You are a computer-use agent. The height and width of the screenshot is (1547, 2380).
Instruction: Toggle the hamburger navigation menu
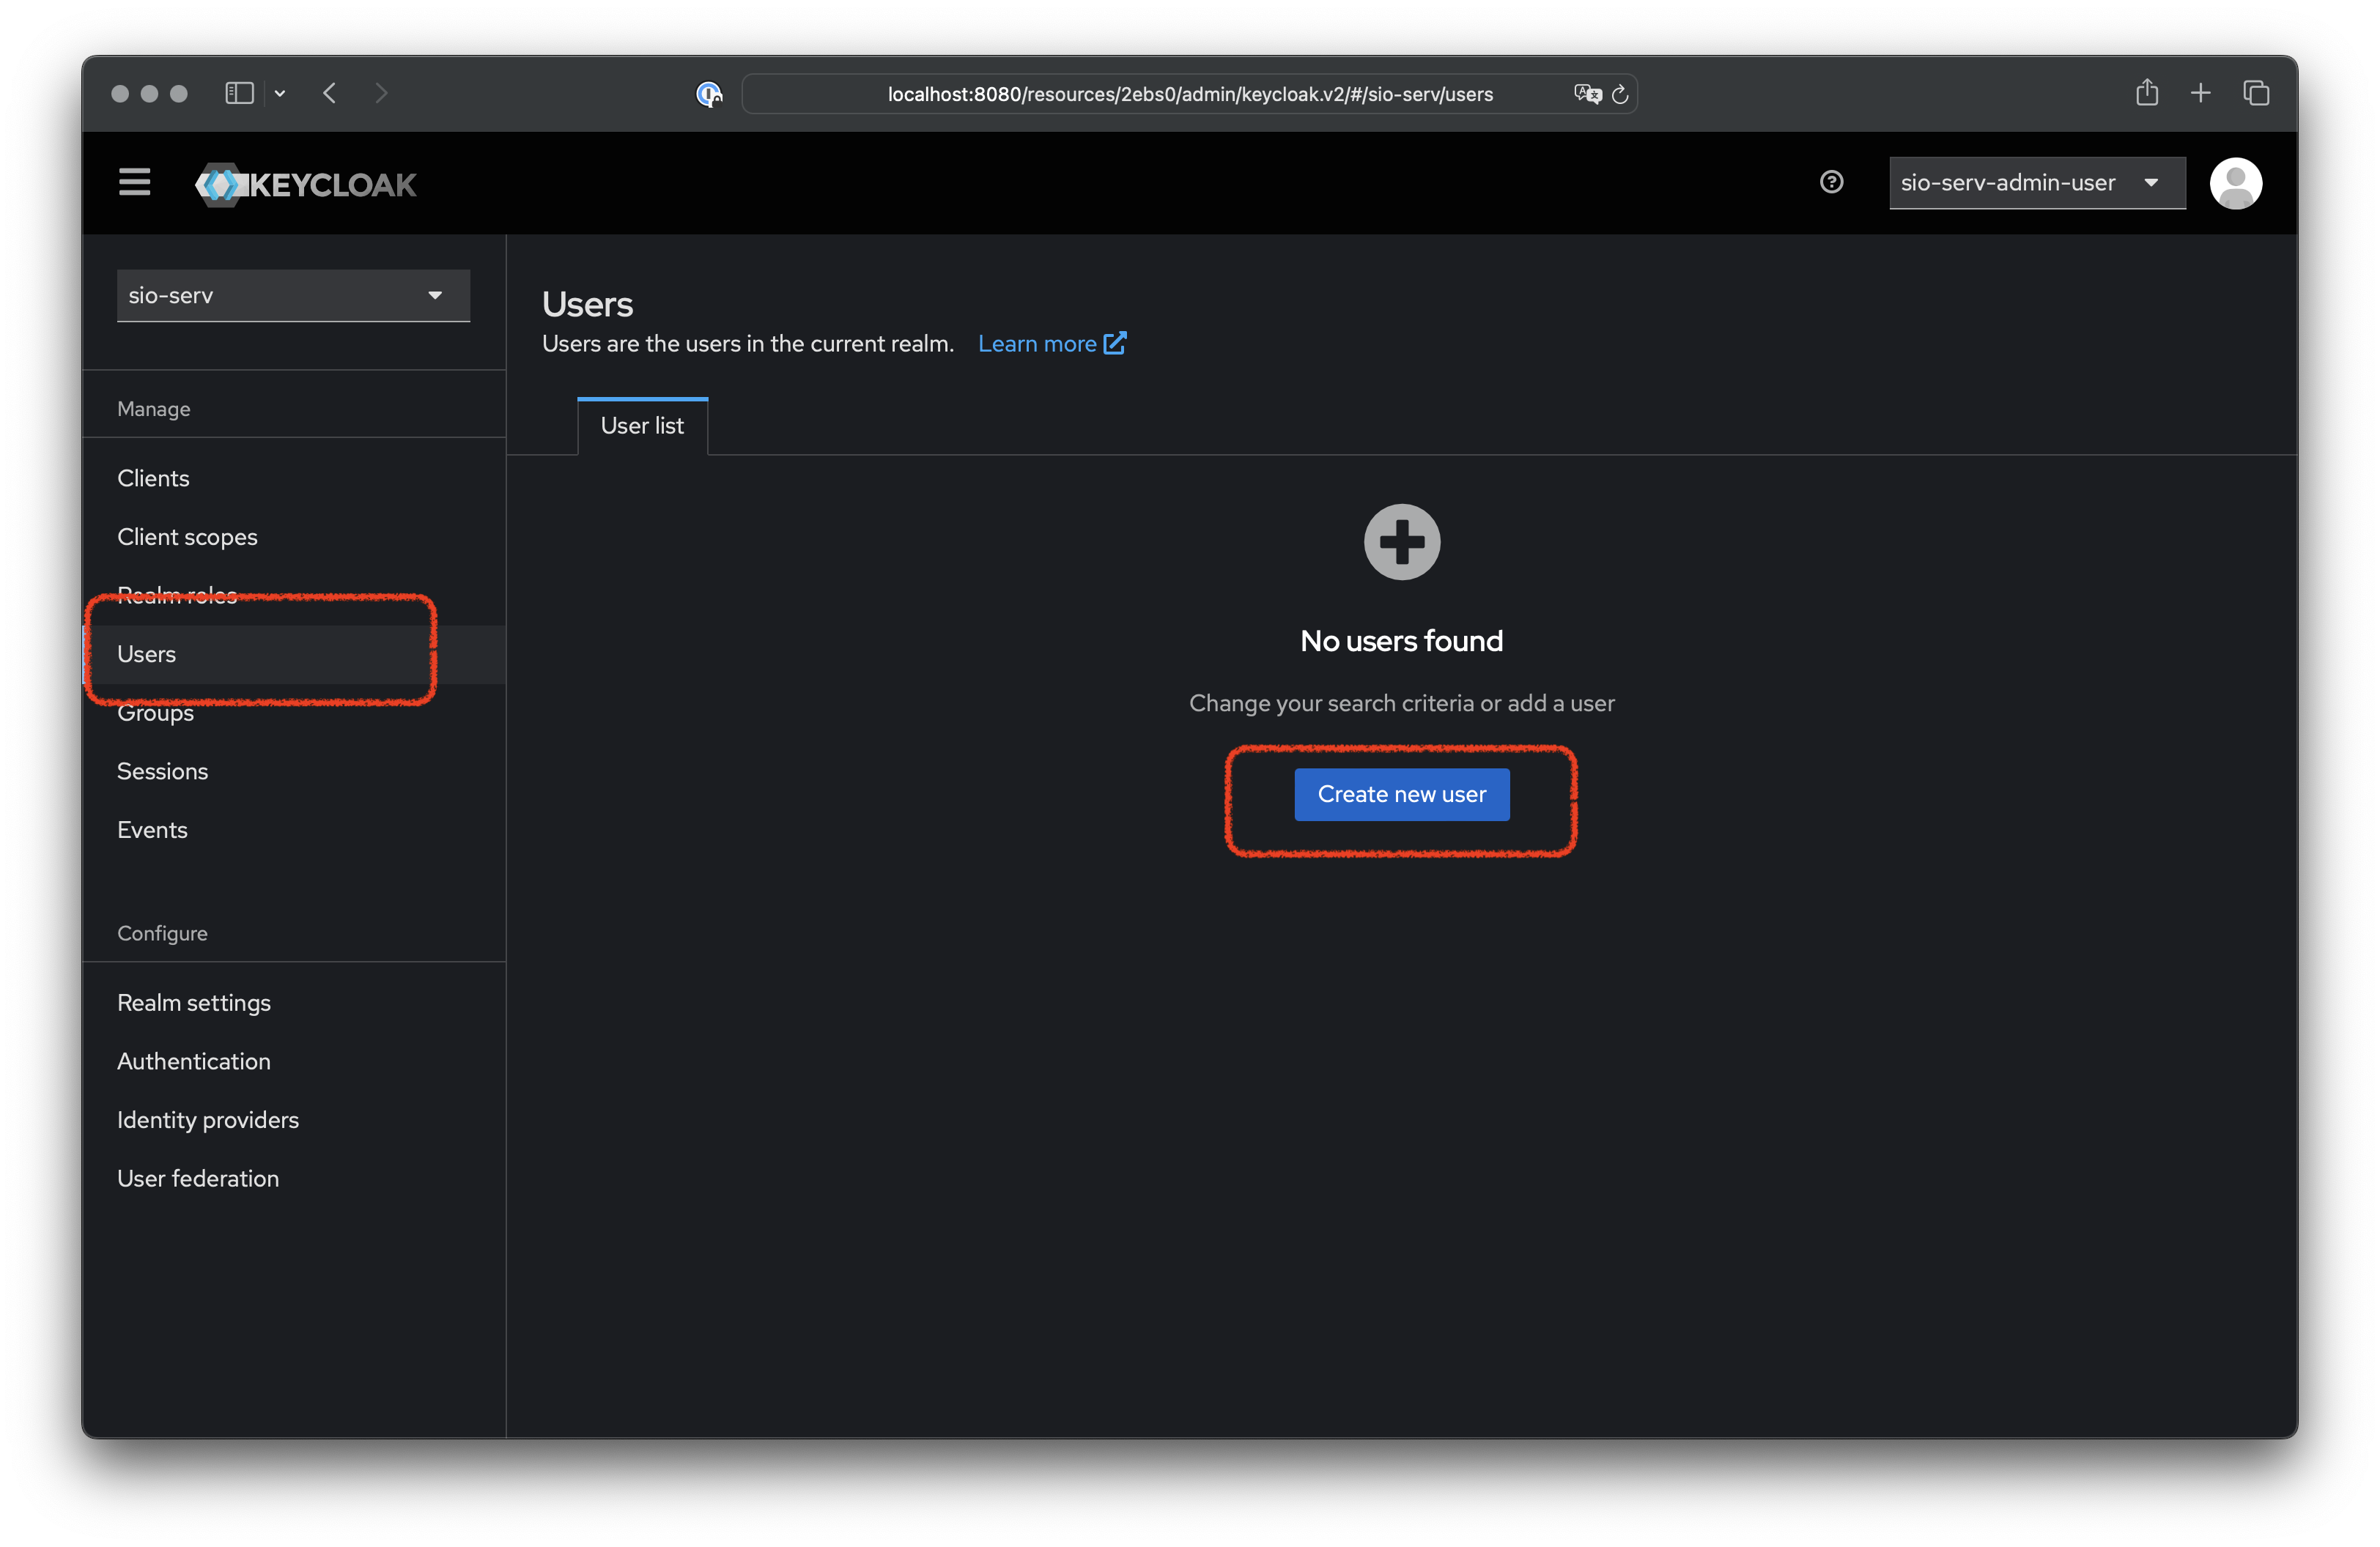pyautogui.click(x=134, y=183)
